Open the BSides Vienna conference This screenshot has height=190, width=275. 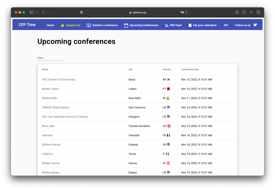tap(50, 163)
